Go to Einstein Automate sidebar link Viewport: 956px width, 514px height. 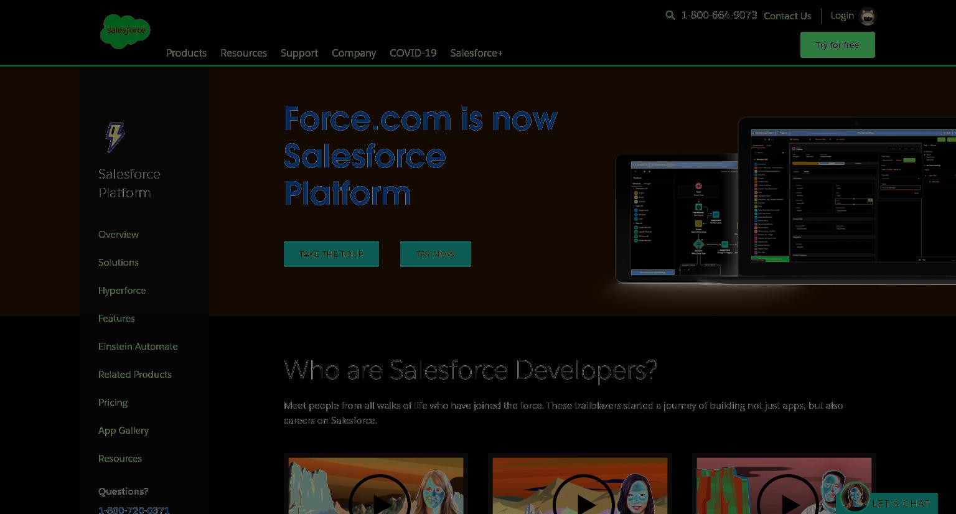[x=138, y=347]
